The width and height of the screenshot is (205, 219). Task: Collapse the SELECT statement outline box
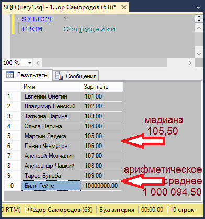pos(18,19)
